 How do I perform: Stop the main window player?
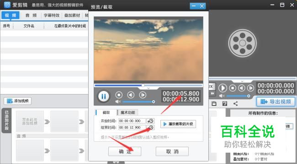point(233,88)
